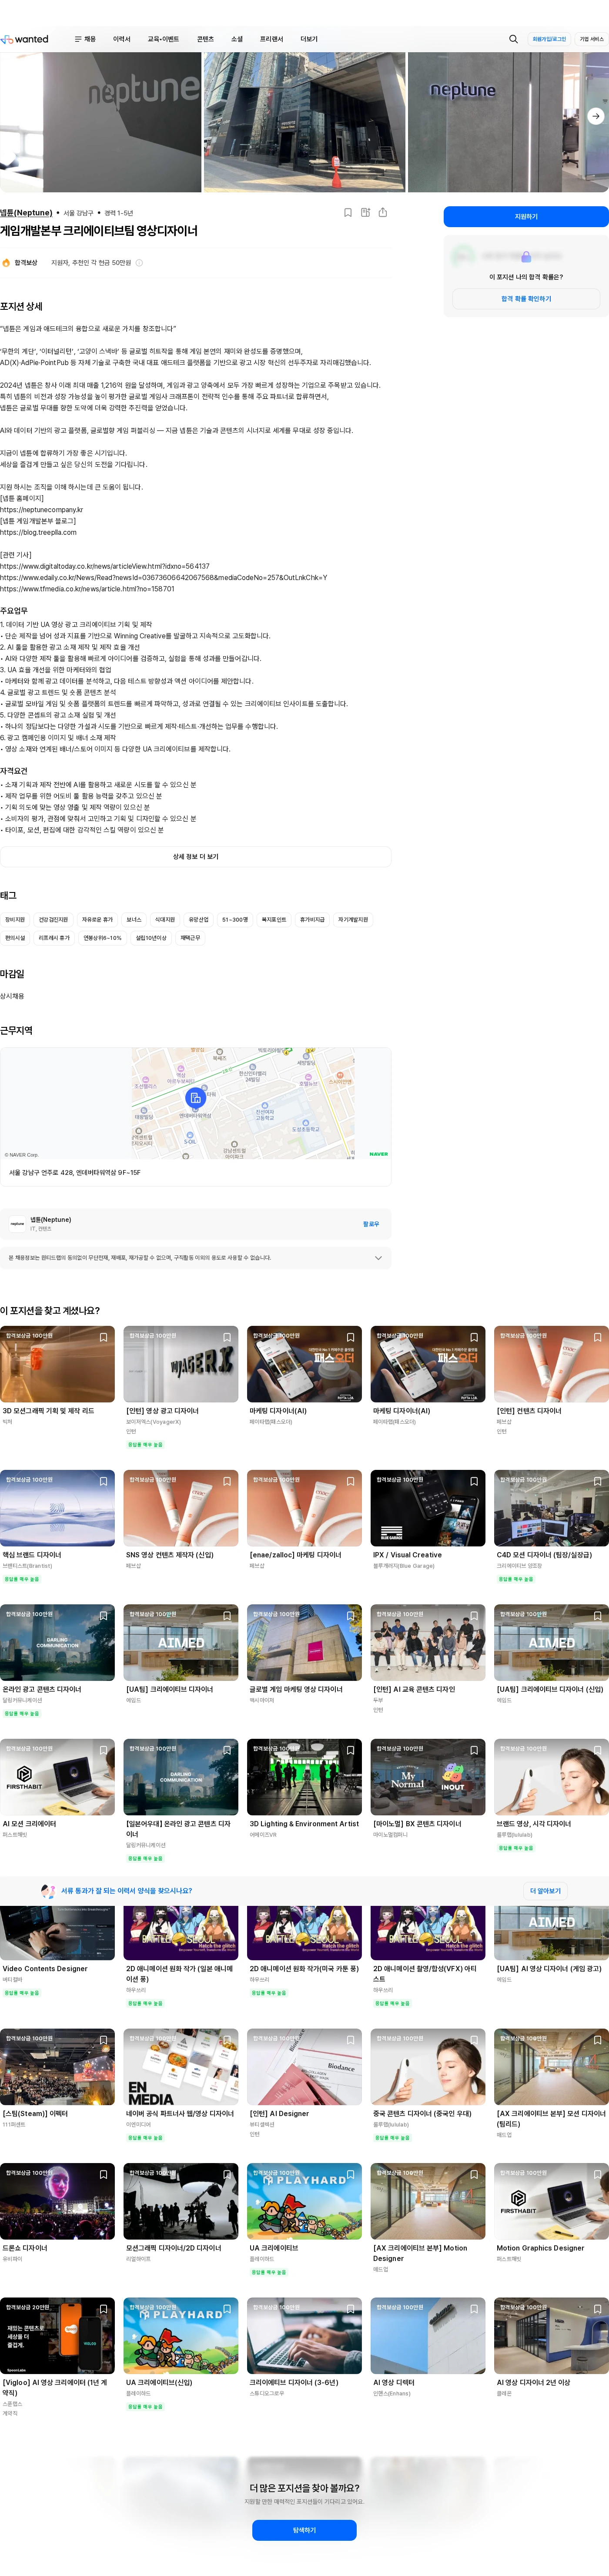This screenshot has height=2576, width=609.
Task: Open the 프리랜서 menu item
Action: click(271, 39)
